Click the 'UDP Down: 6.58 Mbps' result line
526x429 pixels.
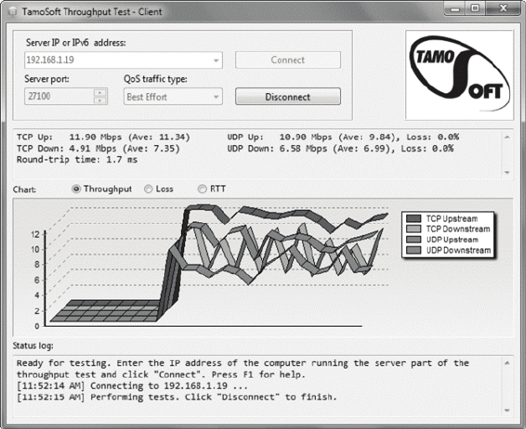pyautogui.click(x=341, y=148)
